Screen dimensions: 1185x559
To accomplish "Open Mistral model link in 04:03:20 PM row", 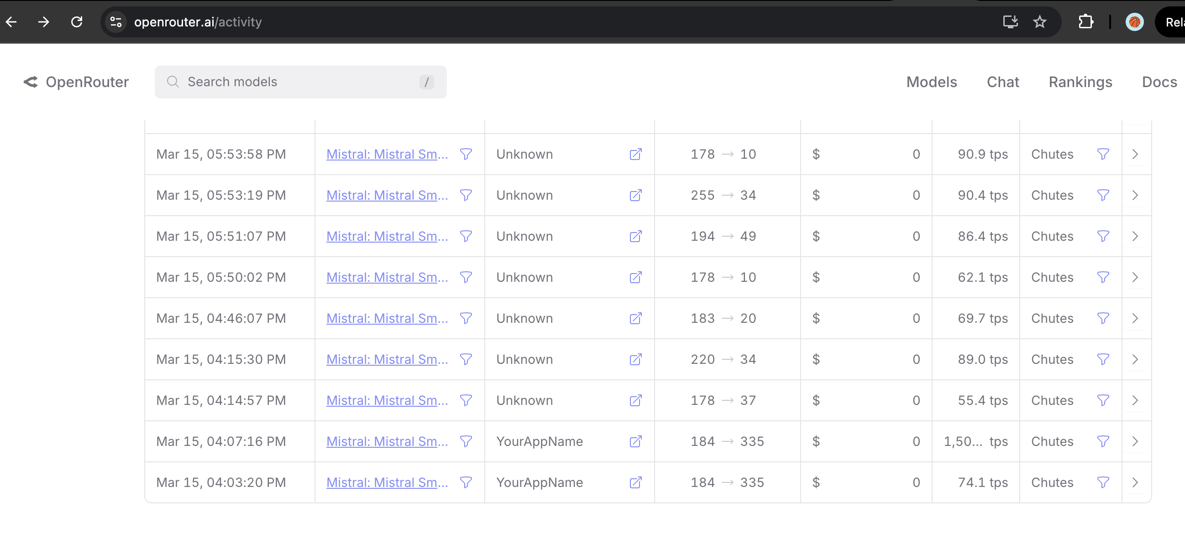I will coord(387,483).
